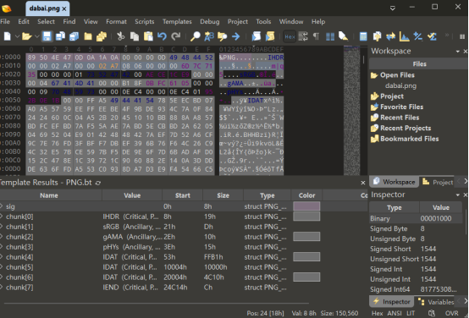Click the New File icon in toolbar
Image resolution: width=469 pixels, height=318 pixels.
(7, 36)
